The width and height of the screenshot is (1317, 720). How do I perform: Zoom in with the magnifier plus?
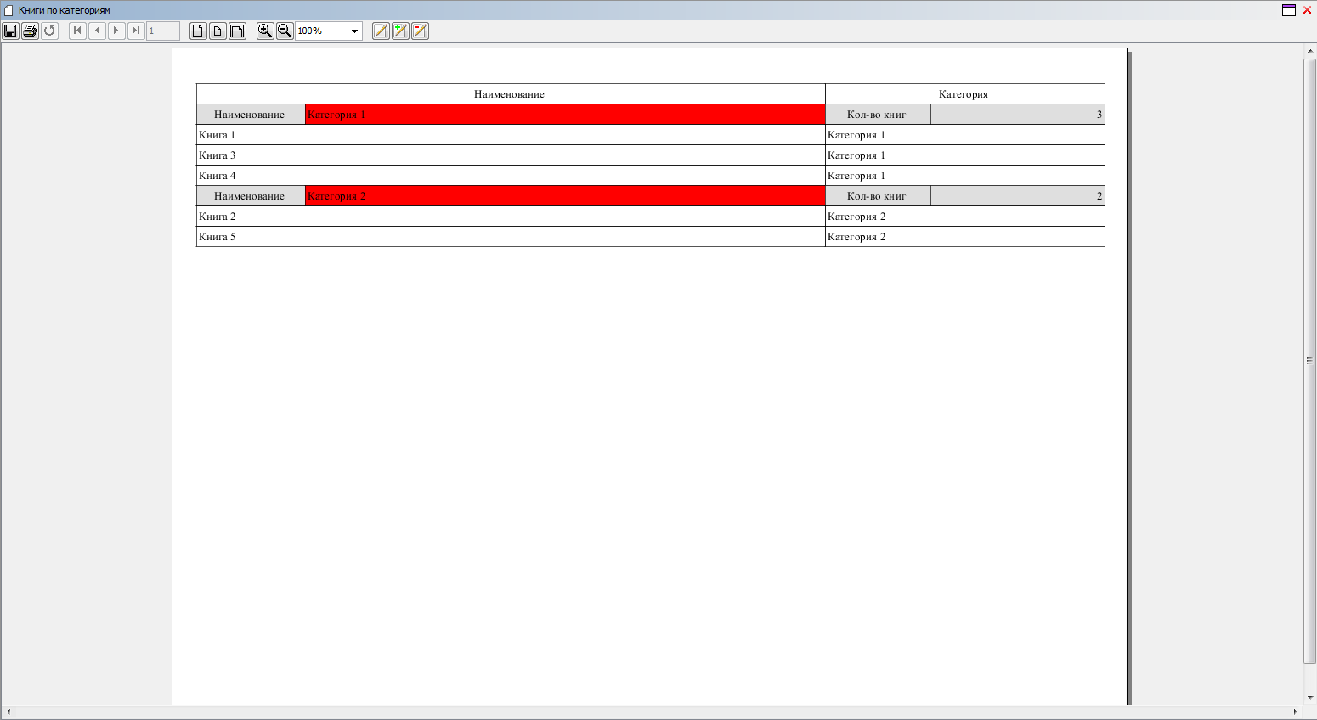point(265,31)
